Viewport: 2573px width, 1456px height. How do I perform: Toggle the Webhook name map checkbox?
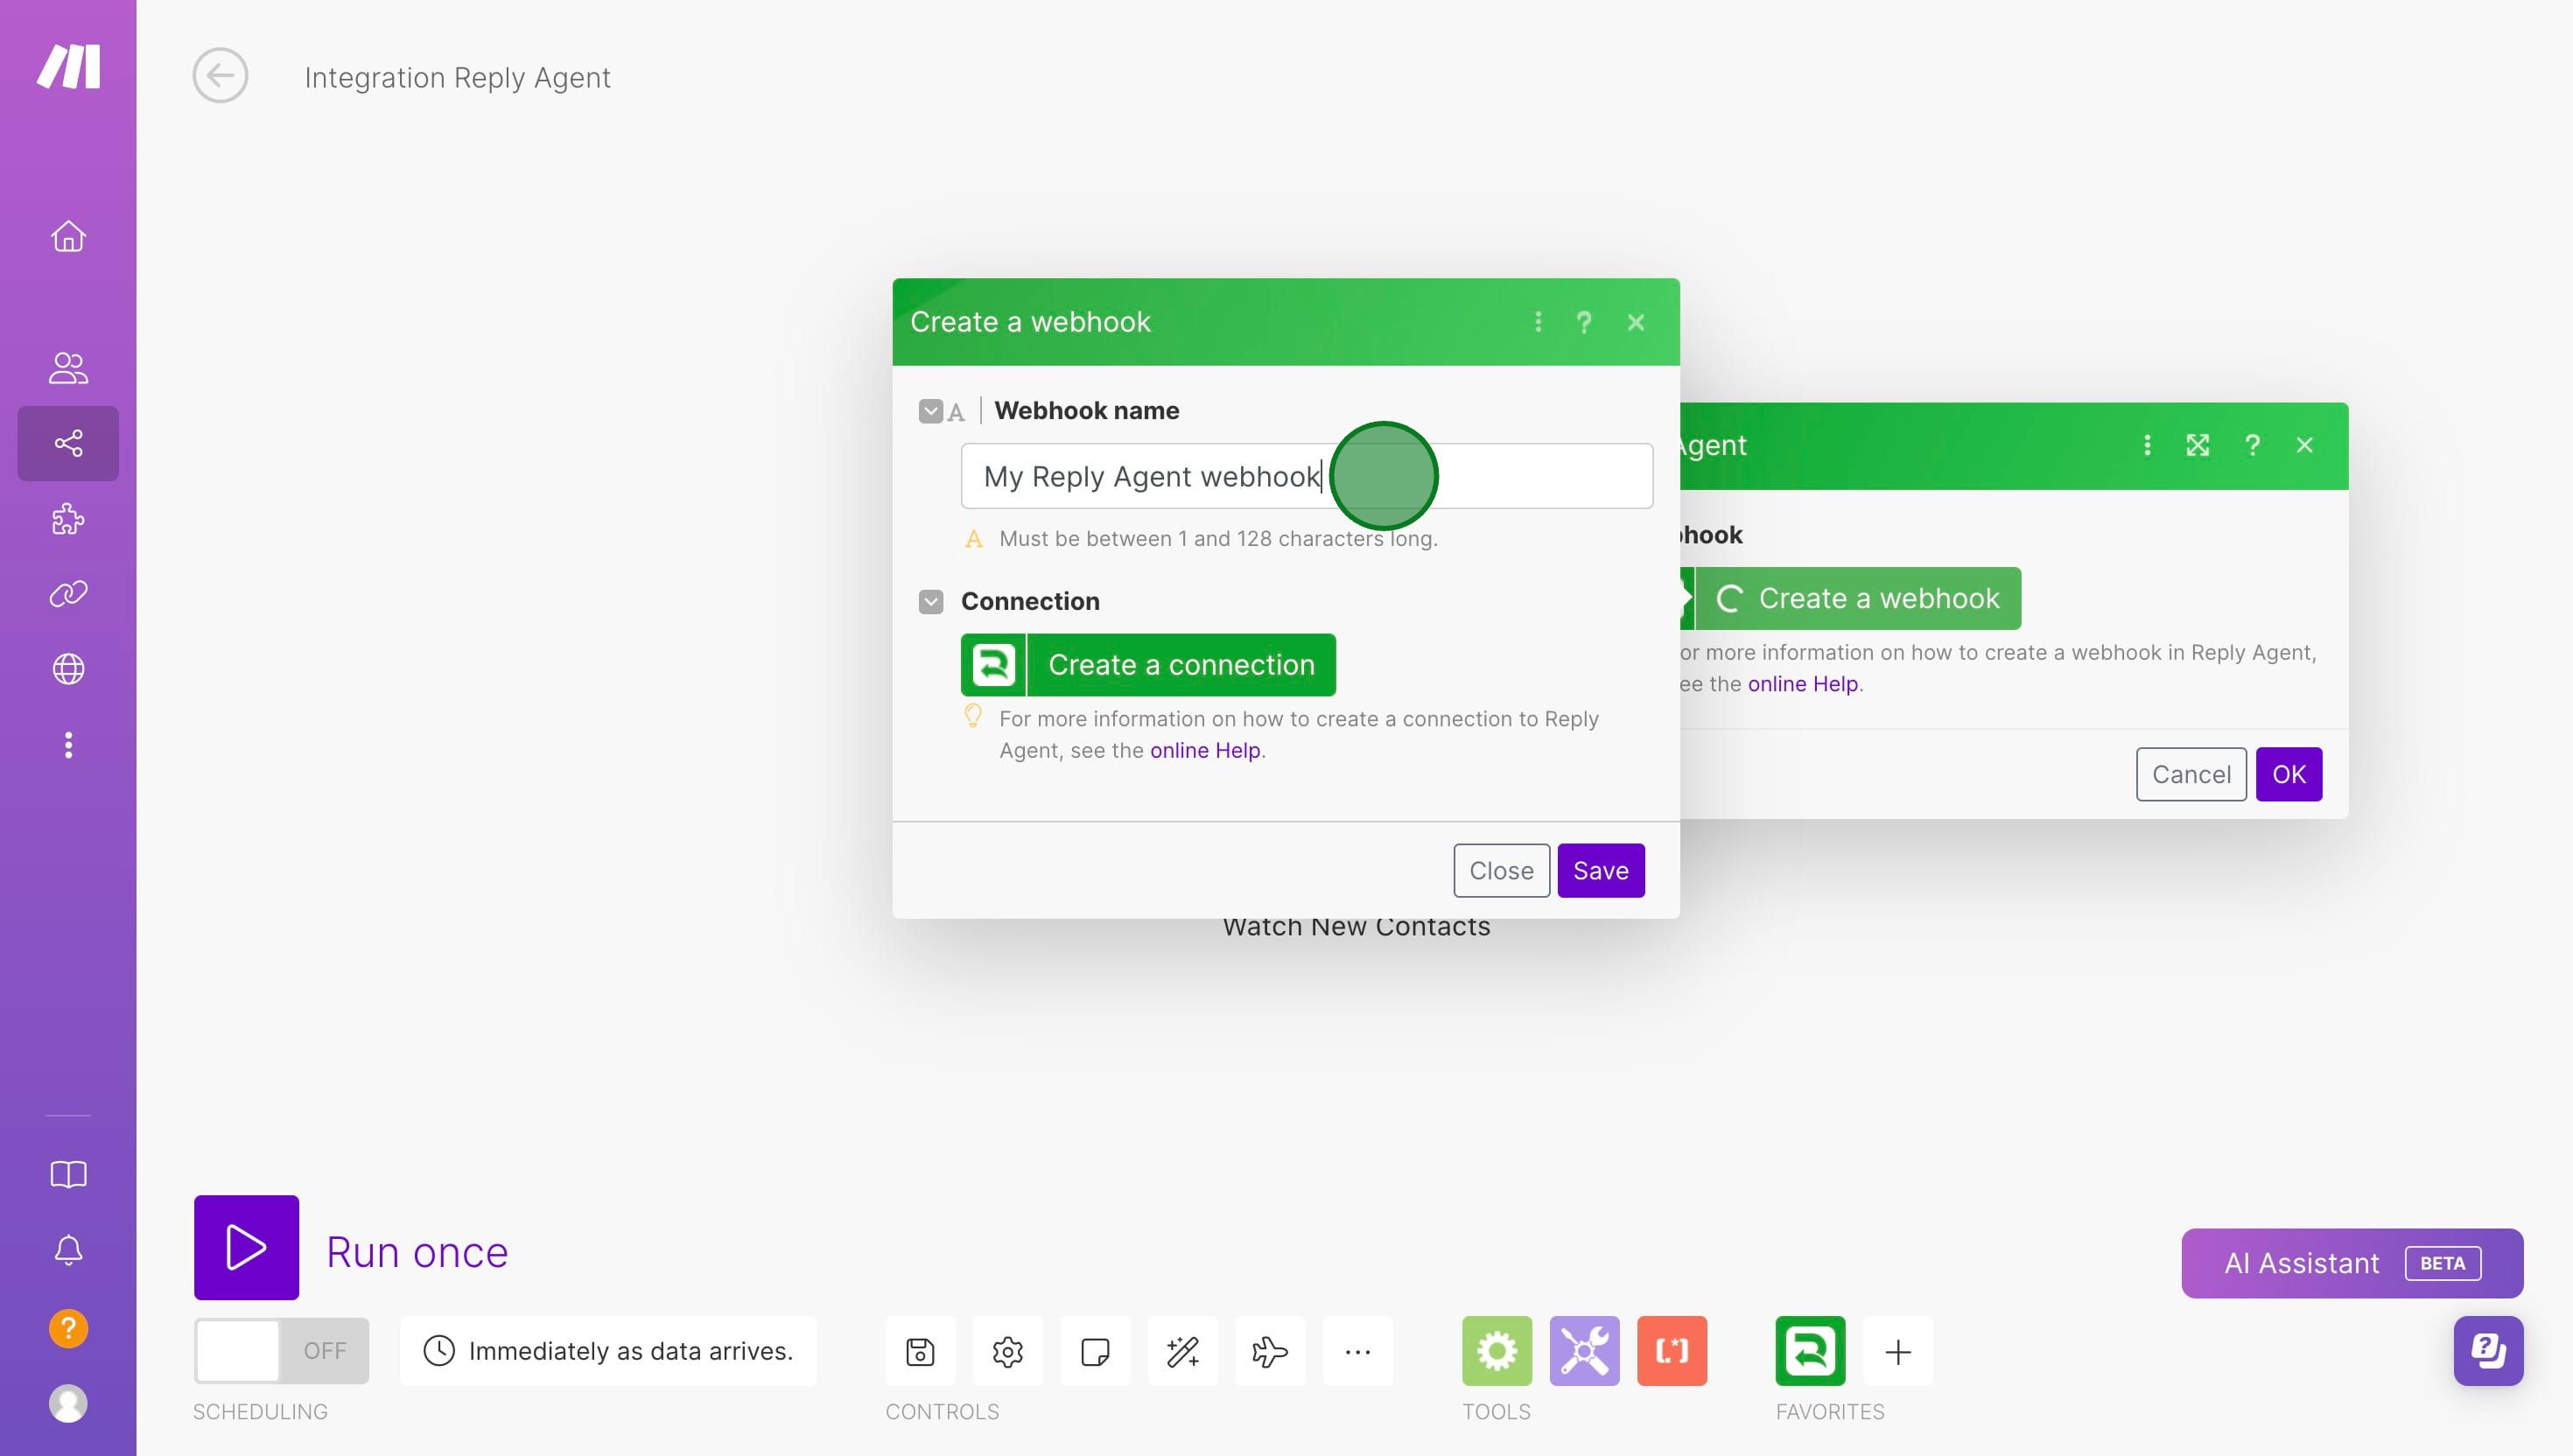tap(931, 411)
